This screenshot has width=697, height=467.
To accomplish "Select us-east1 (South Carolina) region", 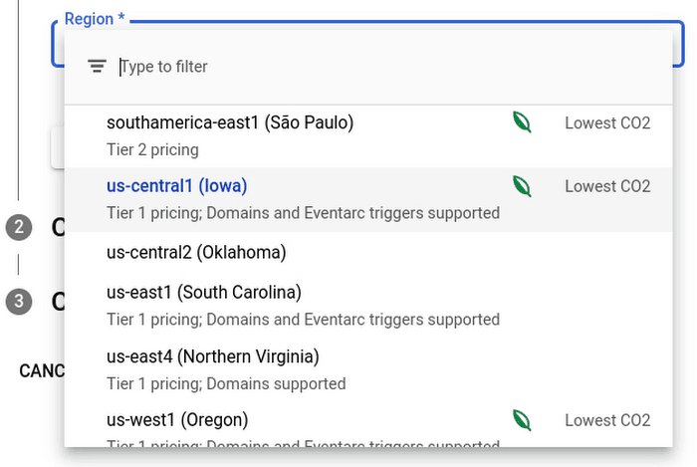I will (204, 293).
